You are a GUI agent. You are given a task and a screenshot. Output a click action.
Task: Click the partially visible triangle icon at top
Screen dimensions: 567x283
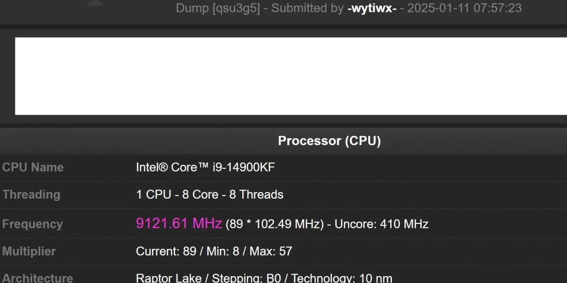[95, 3]
